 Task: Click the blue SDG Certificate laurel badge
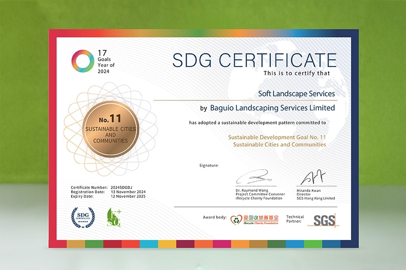(83, 217)
